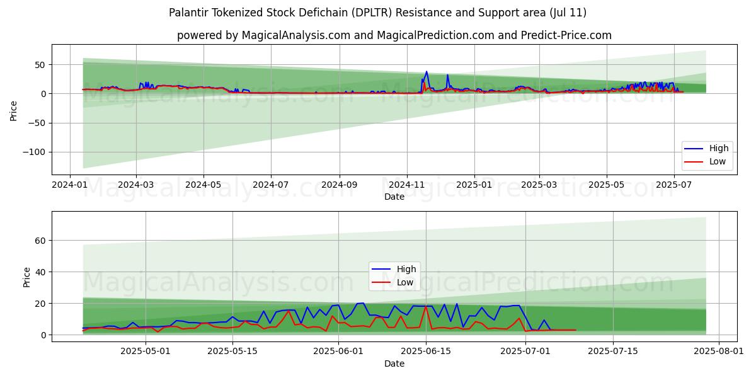Click the chart title mentioning Palantir Tokenized Stock
The height and width of the screenshot is (378, 756).
tap(378, 13)
